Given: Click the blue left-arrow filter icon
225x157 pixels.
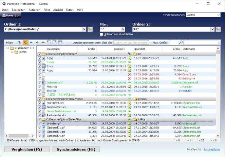Looking at the screenshot, I should pos(31,42).
